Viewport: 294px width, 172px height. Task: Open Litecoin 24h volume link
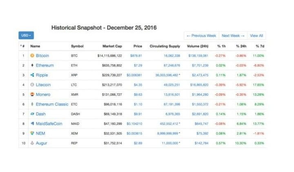coord(199,85)
